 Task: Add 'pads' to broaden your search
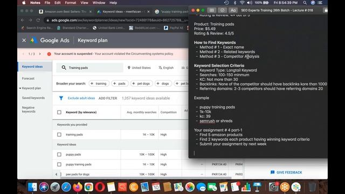pyautogui.click(x=120, y=84)
